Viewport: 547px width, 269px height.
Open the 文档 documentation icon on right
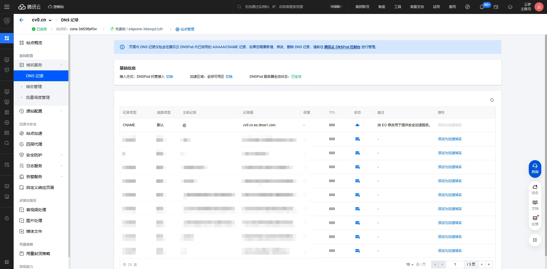535,205
